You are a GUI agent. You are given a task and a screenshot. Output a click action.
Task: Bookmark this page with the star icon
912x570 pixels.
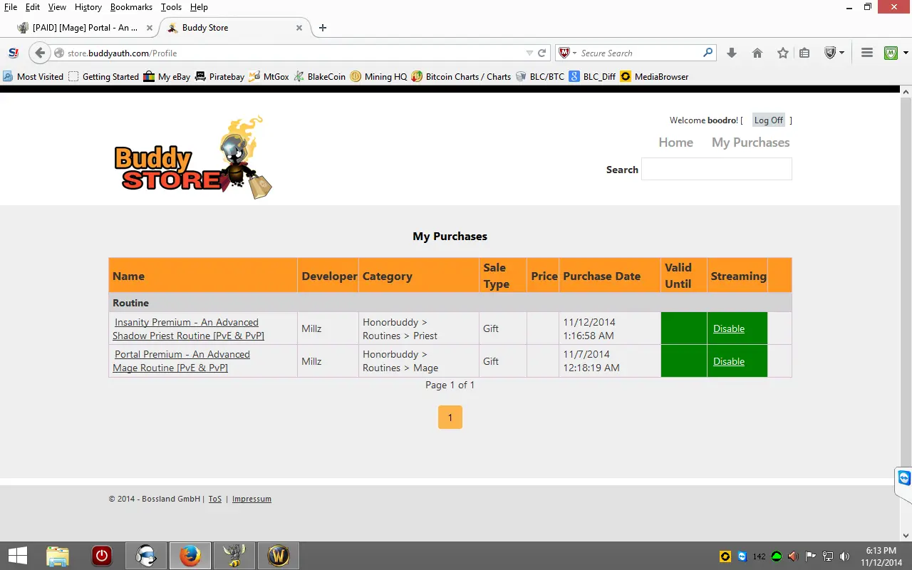783,53
